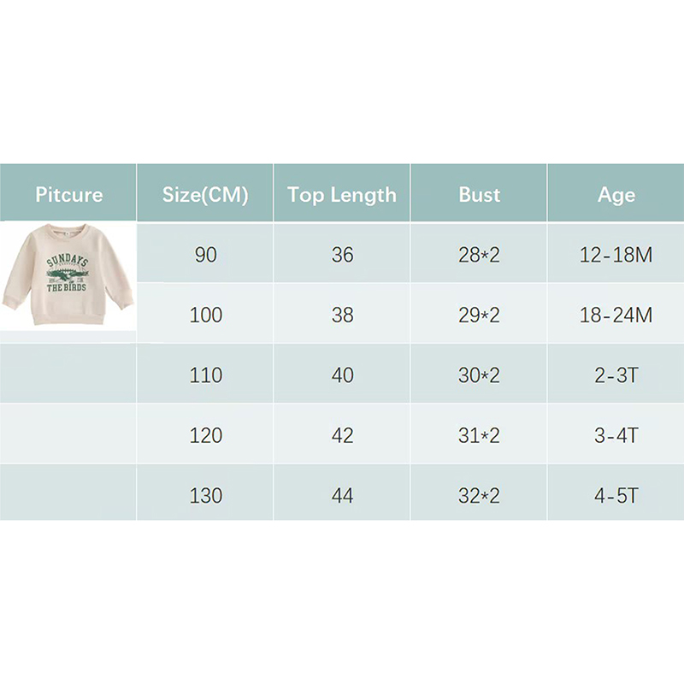
Task: Select the top length 44 cell
Action: coord(342,495)
